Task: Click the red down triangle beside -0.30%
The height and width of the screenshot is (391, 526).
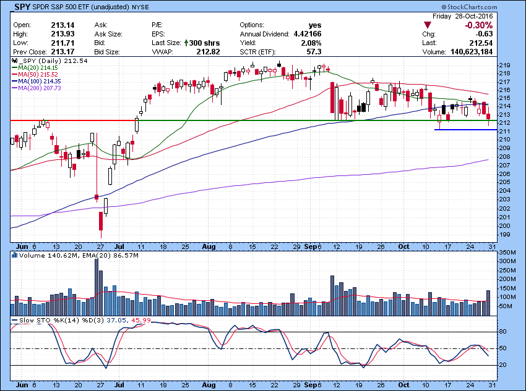Action: pyautogui.click(x=428, y=25)
